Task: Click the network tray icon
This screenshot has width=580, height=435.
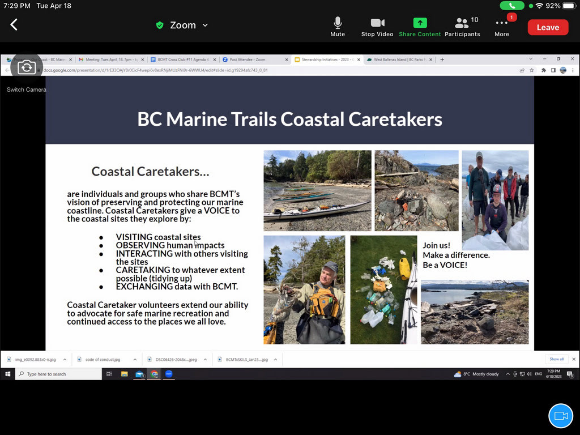Action: pyautogui.click(x=522, y=374)
